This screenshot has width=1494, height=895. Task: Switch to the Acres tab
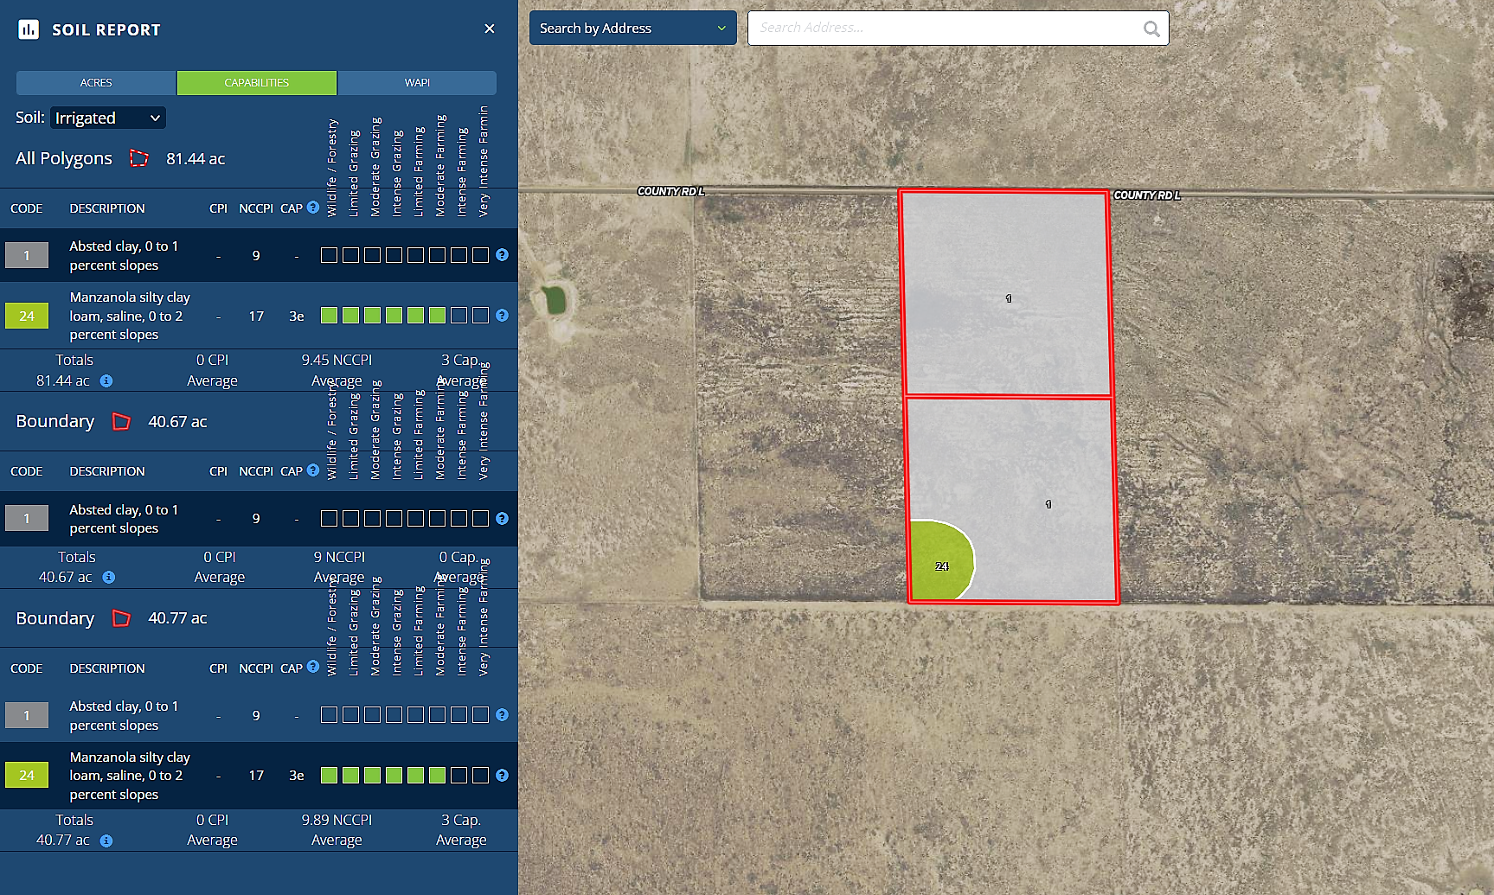pyautogui.click(x=96, y=83)
